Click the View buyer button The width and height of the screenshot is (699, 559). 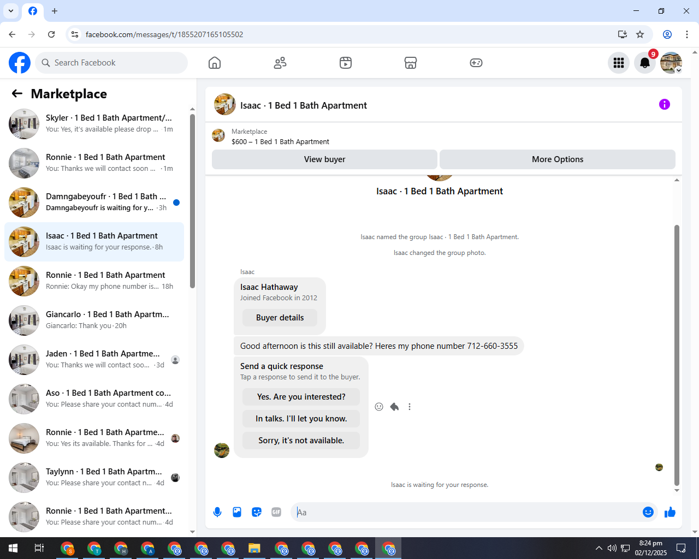point(324,159)
